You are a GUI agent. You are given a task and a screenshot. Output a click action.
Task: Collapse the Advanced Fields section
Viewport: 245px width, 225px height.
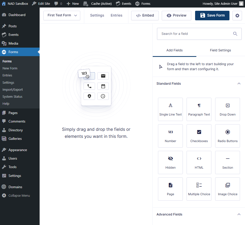pyautogui.click(x=239, y=214)
